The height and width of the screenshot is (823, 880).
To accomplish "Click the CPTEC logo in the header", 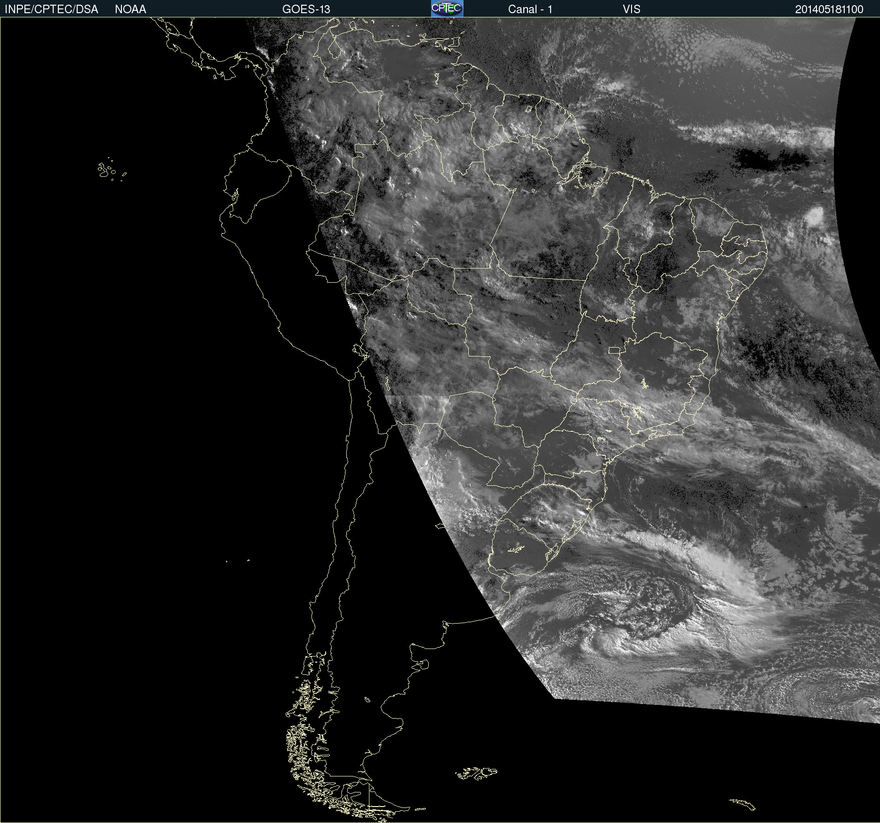I will pos(447,8).
